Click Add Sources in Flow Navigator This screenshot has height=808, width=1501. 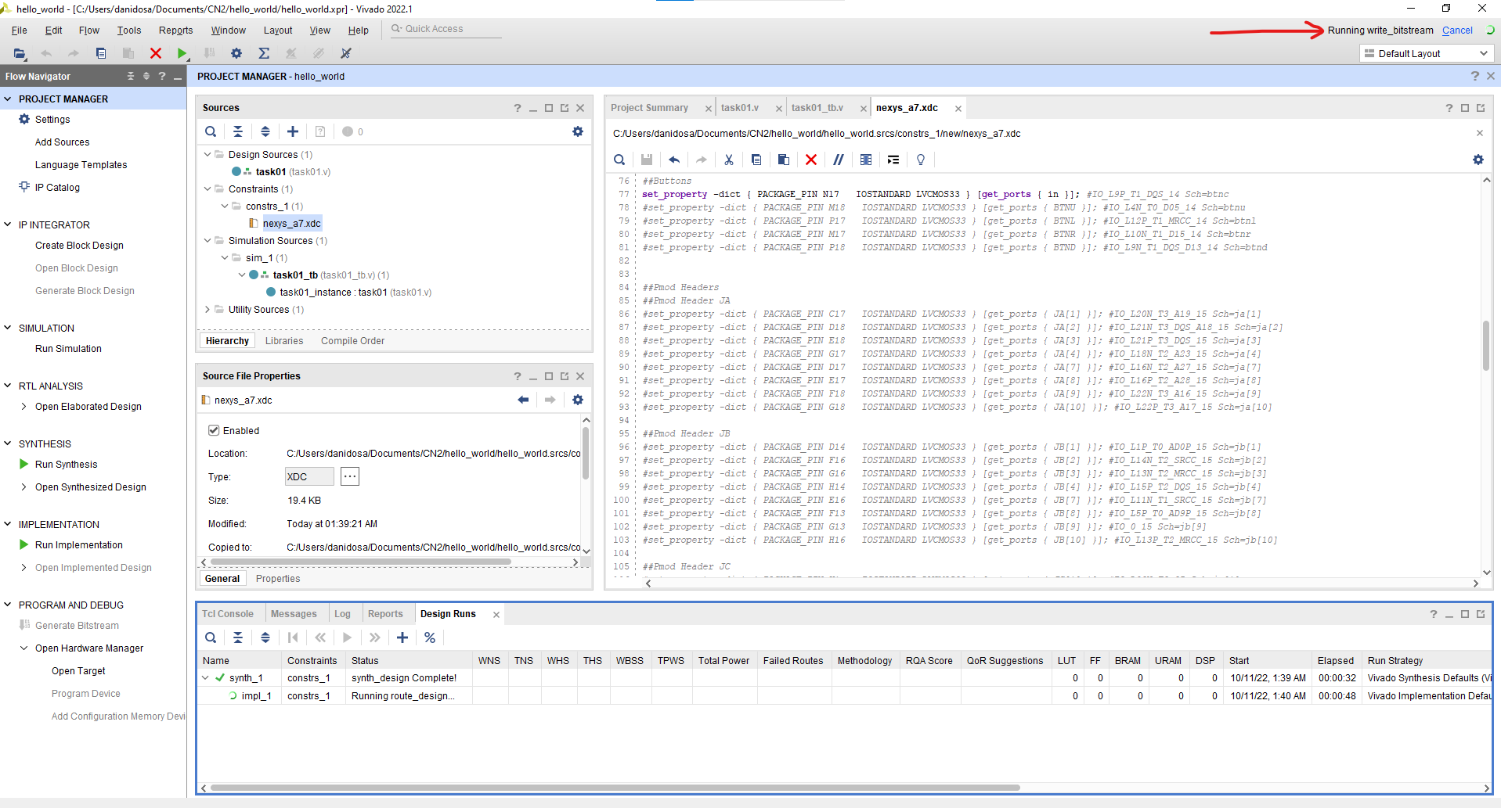62,142
